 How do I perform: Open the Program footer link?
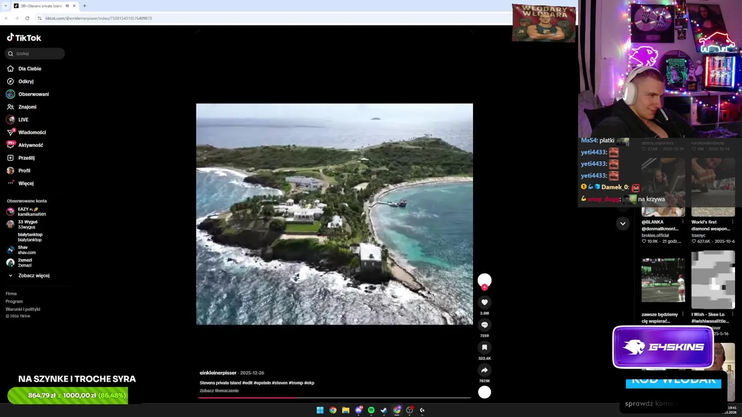14,301
